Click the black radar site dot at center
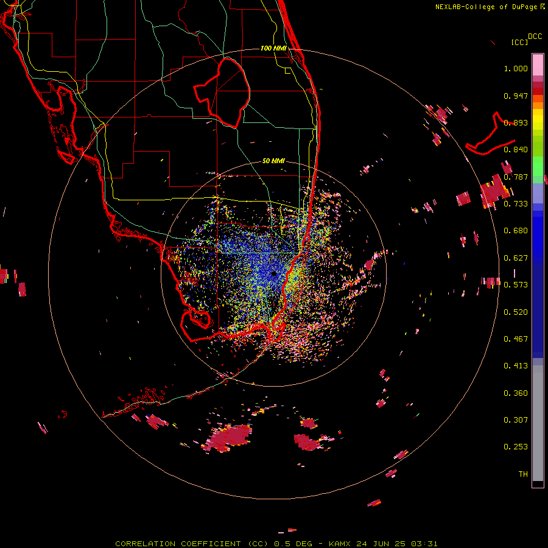The image size is (548, 548). (x=273, y=273)
